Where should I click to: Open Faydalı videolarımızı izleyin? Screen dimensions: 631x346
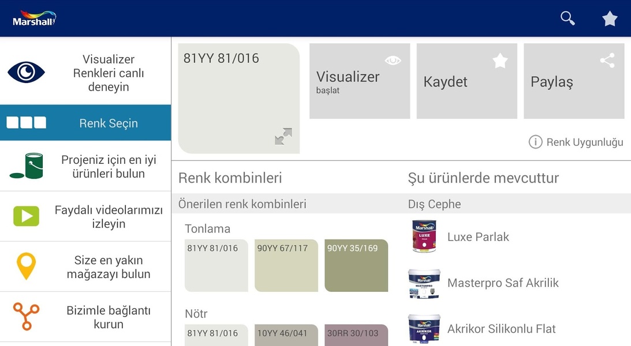click(x=85, y=216)
